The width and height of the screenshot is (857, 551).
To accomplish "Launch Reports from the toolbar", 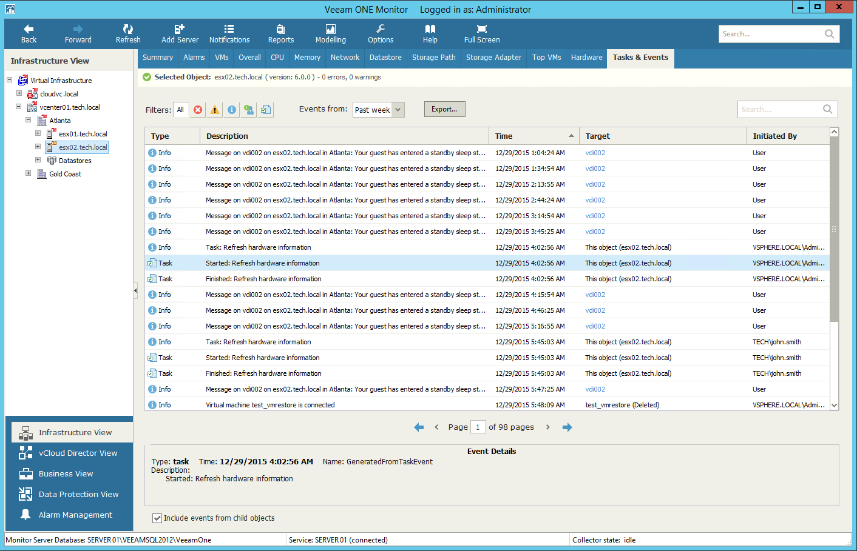I will click(281, 34).
